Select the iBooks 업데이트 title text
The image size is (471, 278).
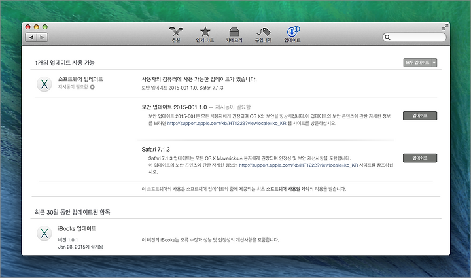click(77, 228)
